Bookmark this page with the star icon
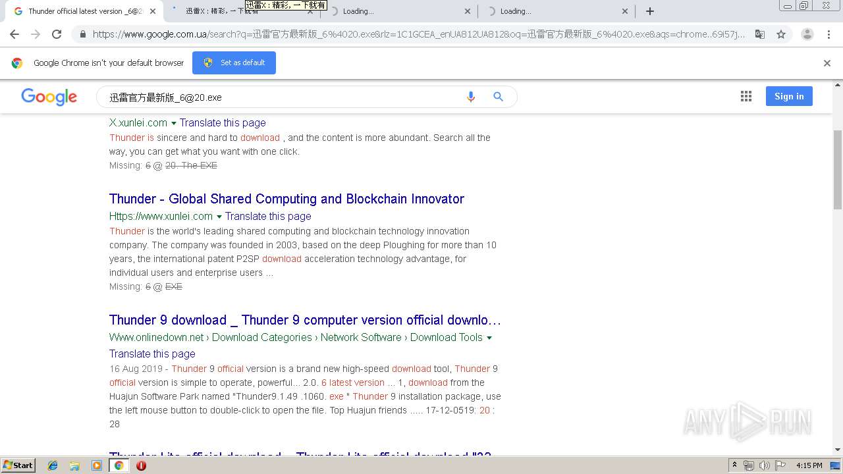Screen dimensions: 843x474 tap(781, 34)
